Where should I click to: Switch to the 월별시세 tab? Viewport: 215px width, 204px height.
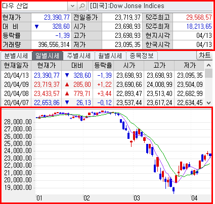(x=110, y=56)
